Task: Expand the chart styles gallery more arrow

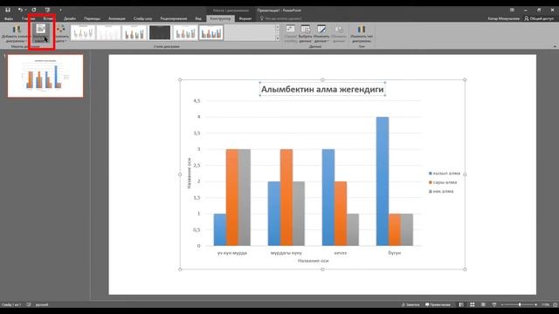Action: point(278,38)
